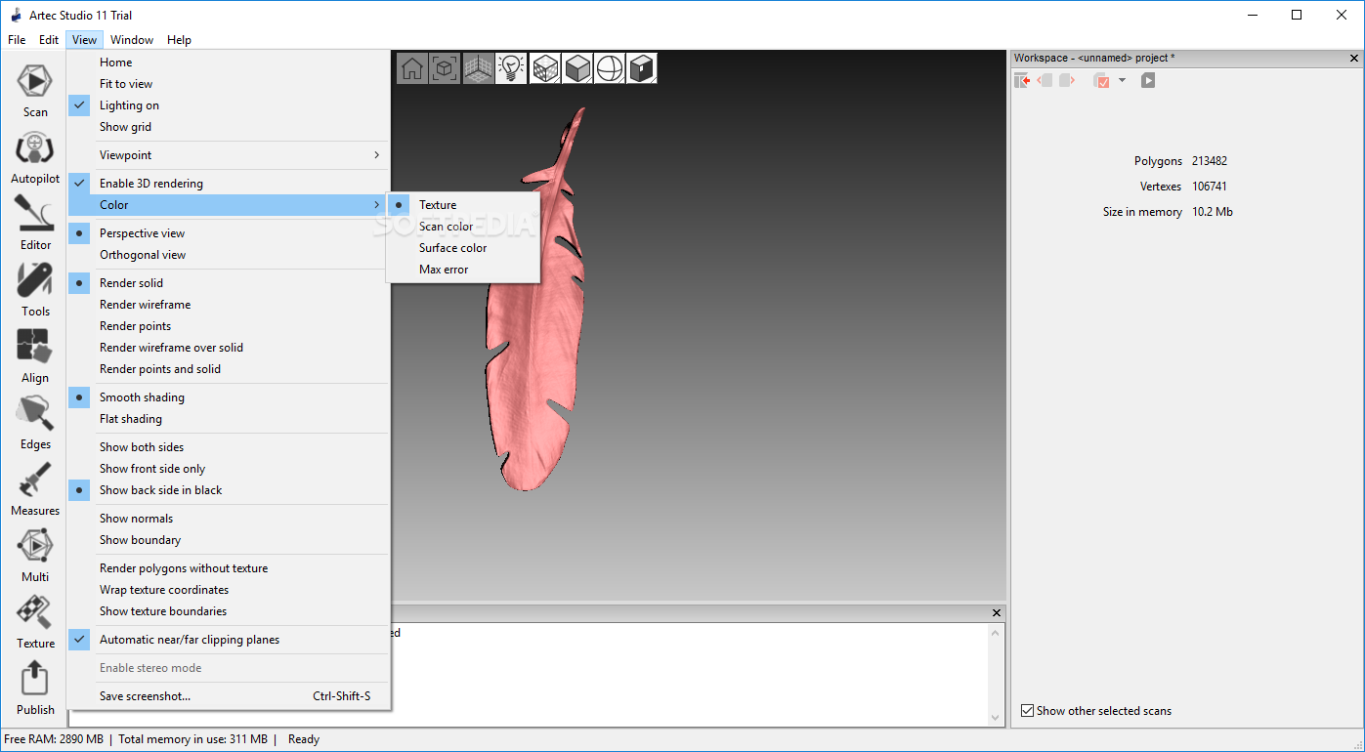Image resolution: width=1365 pixels, height=752 pixels.
Task: Enable Show grid option
Action: [229, 127]
